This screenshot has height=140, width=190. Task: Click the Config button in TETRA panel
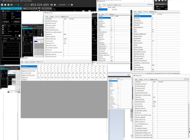pos(6,21)
